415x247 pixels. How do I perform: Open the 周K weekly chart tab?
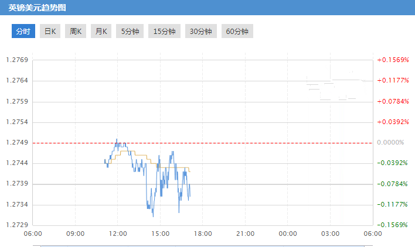pyautogui.click(x=76, y=32)
